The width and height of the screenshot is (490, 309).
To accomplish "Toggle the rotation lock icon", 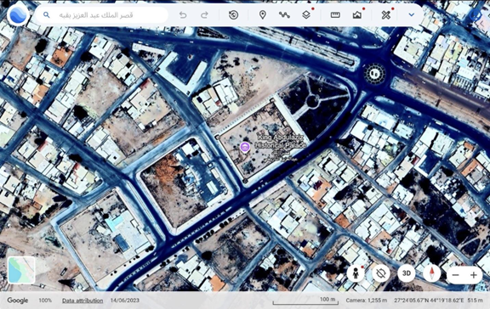I will pos(381,273).
